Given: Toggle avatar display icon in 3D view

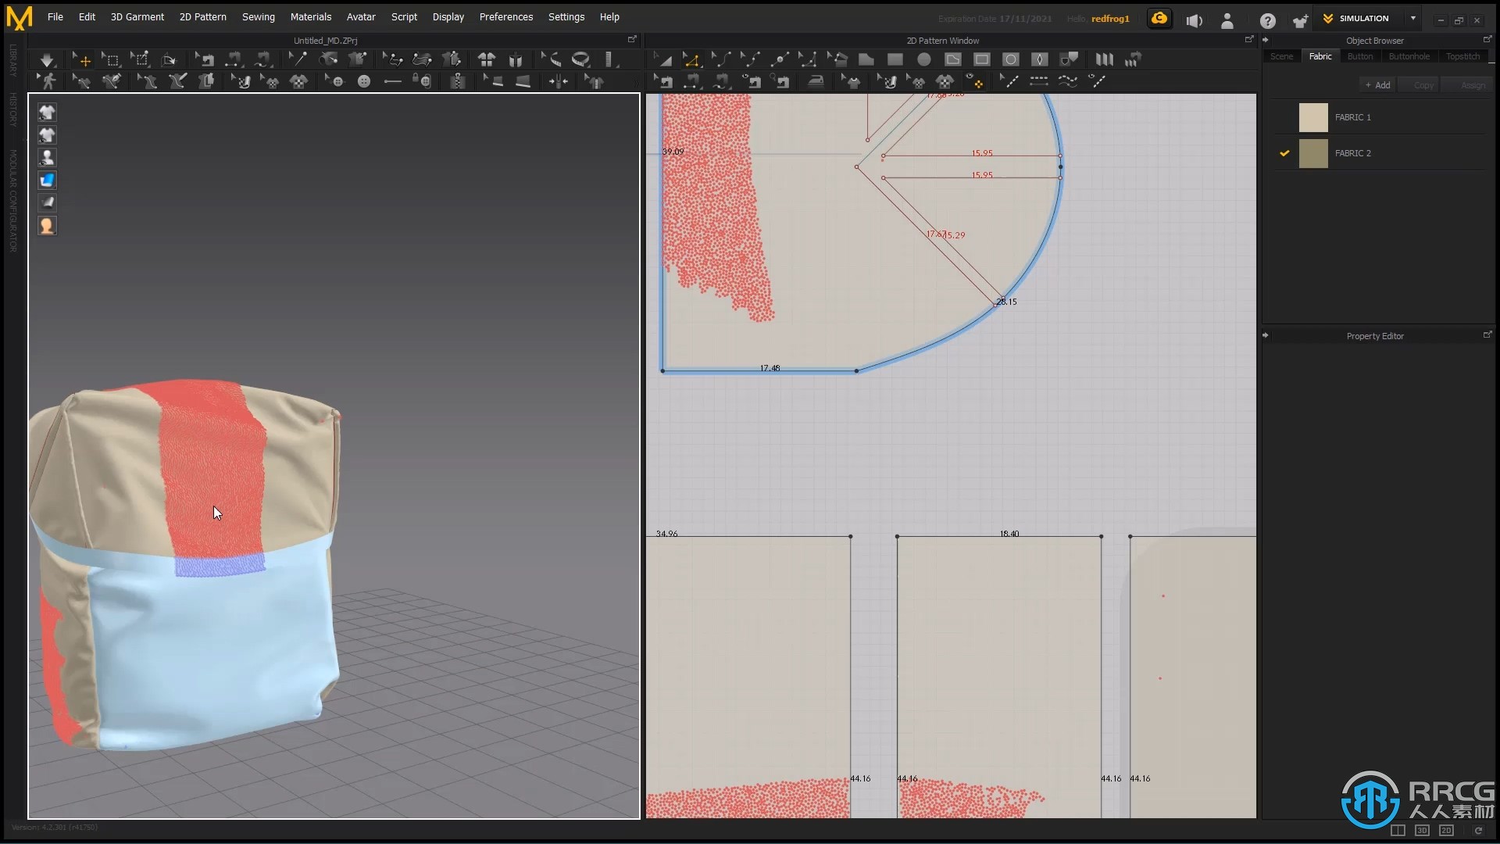Looking at the screenshot, I should 47,158.
